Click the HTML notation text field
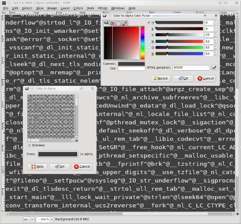Image resolution: width=241 pixels, height=224 pixels. coord(190,68)
